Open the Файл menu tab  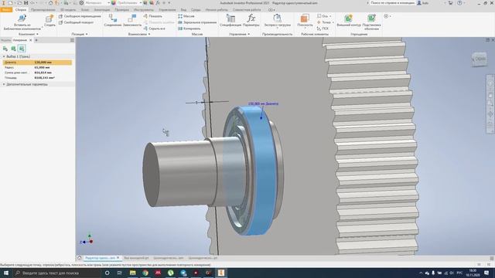[x=6, y=10]
